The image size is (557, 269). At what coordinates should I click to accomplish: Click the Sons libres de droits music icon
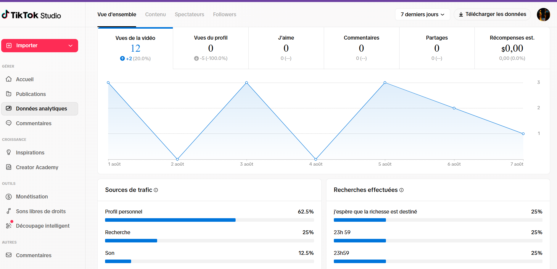click(x=9, y=211)
